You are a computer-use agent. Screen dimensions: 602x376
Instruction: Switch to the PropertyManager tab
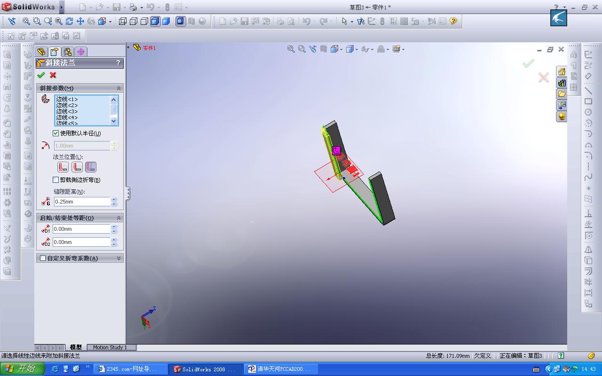[x=54, y=52]
